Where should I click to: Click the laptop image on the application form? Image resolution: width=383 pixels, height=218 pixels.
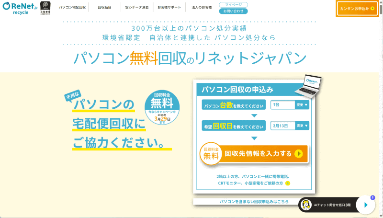click(308, 86)
